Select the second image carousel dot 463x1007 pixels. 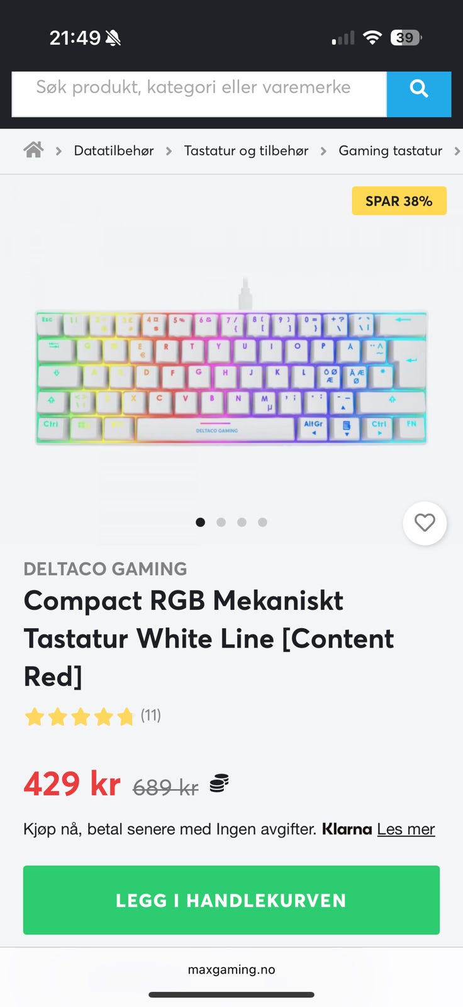pyautogui.click(x=221, y=522)
